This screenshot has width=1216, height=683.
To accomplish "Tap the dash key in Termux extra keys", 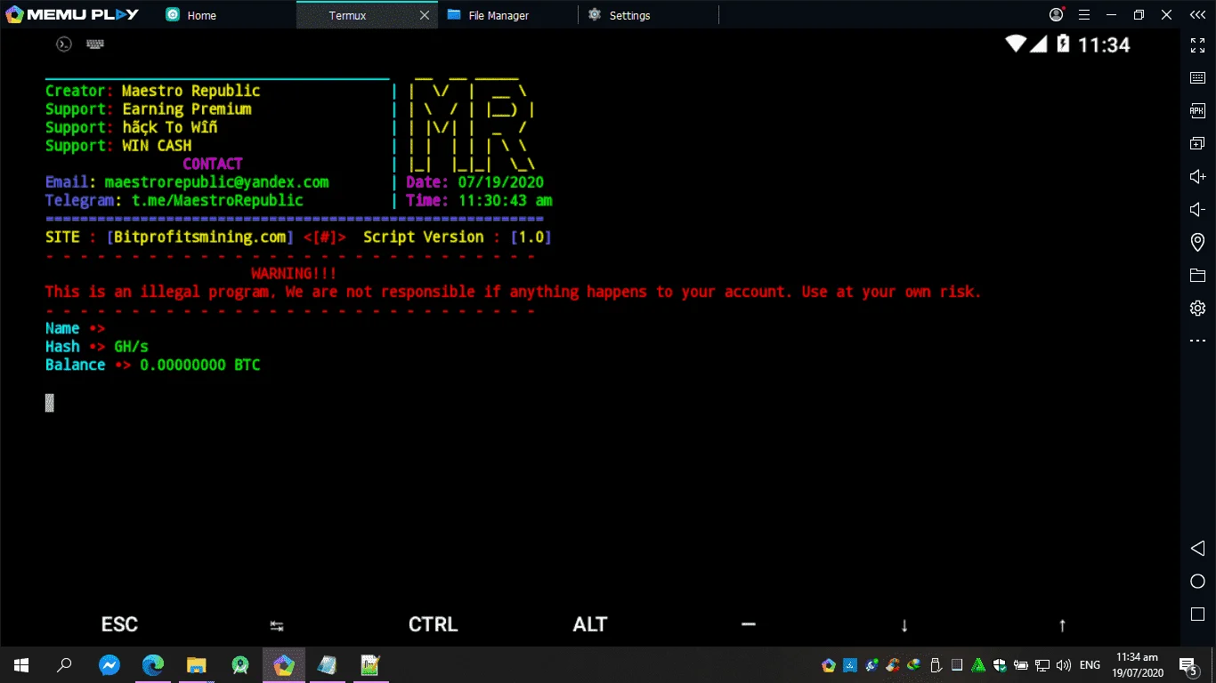I will coord(748,624).
